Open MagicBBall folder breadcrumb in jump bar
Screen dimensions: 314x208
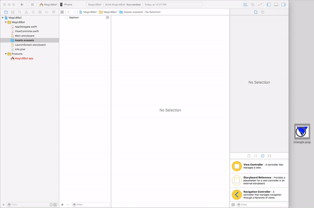point(108,12)
